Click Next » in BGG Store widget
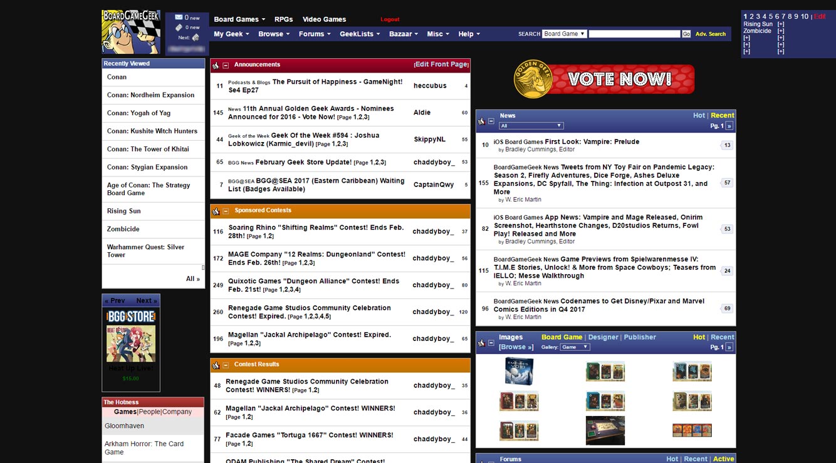 (147, 301)
